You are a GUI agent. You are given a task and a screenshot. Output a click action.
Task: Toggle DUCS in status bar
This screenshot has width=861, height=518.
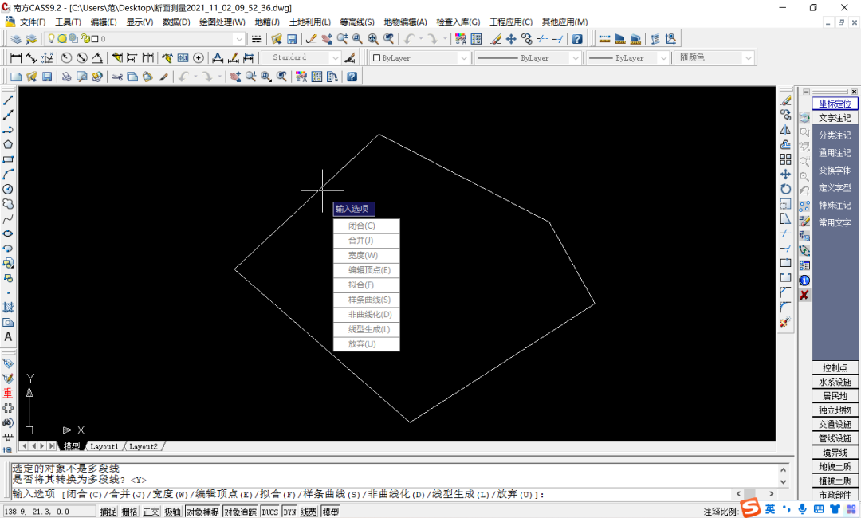(x=269, y=512)
